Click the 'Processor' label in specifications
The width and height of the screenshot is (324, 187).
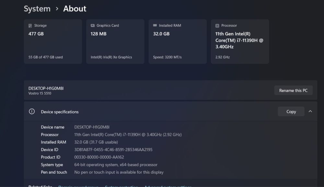point(50,135)
